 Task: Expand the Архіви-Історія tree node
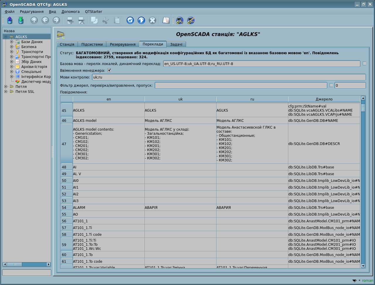pos(11,67)
